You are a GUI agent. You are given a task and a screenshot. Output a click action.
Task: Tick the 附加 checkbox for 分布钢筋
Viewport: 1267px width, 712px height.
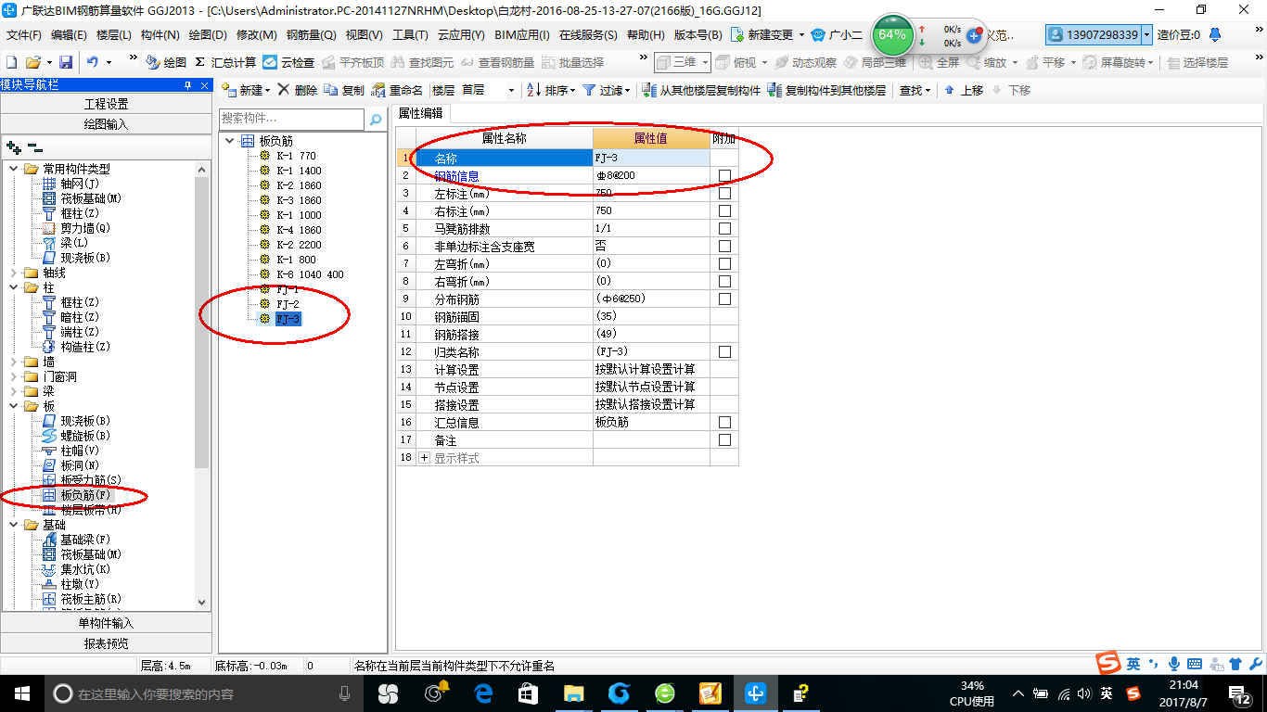724,299
